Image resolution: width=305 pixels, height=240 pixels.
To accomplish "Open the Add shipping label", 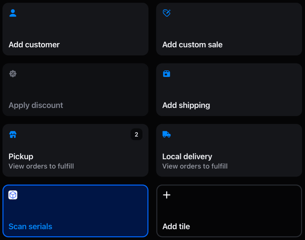I will 186,105.
